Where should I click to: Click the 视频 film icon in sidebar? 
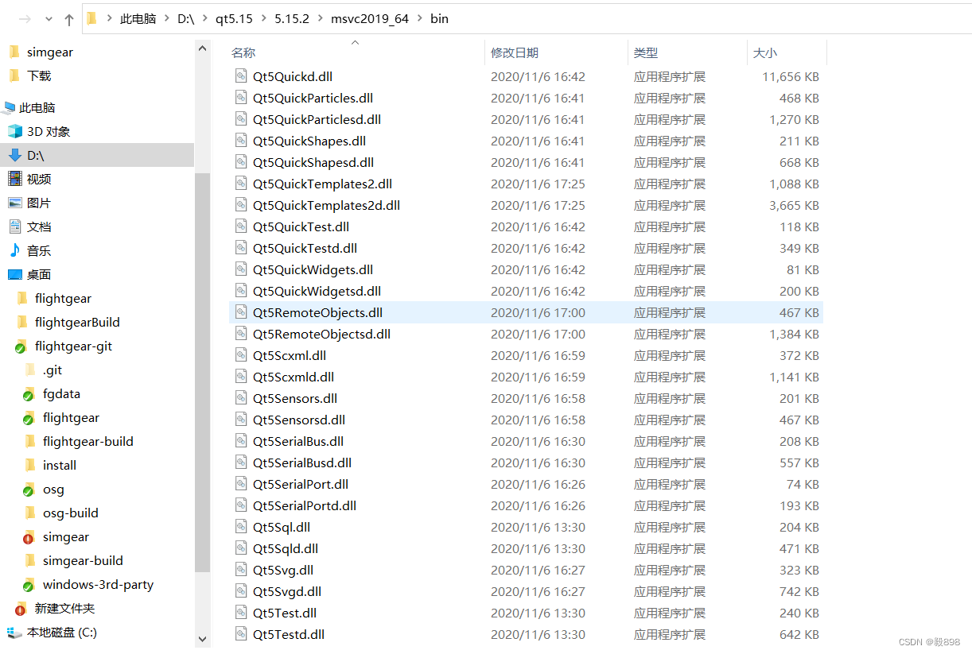(15, 179)
